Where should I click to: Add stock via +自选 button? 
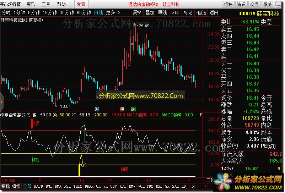coord(201,13)
